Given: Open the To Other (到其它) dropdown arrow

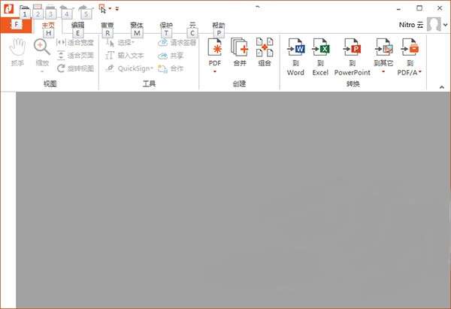Looking at the screenshot, I should [x=383, y=71].
